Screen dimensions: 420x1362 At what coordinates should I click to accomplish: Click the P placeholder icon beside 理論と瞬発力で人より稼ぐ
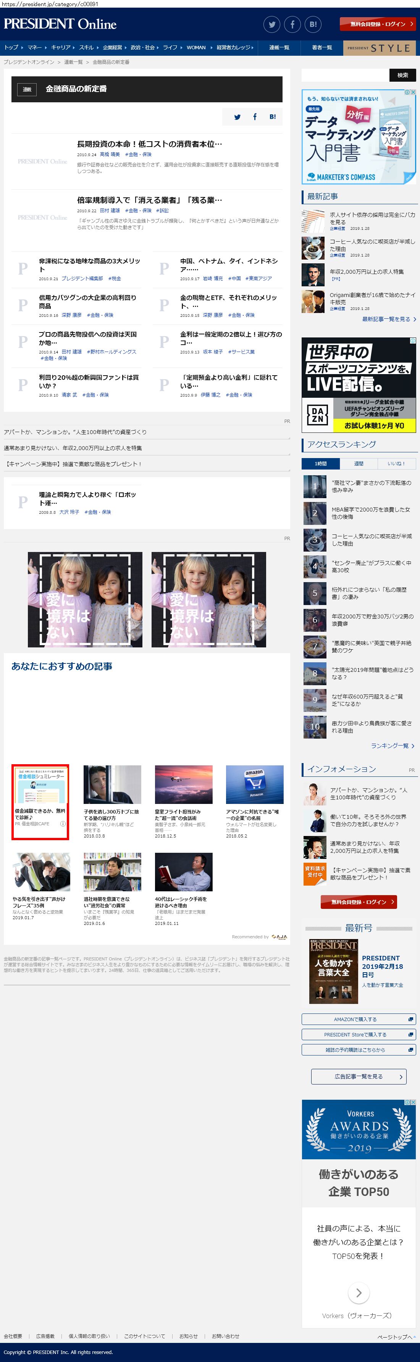point(23,502)
